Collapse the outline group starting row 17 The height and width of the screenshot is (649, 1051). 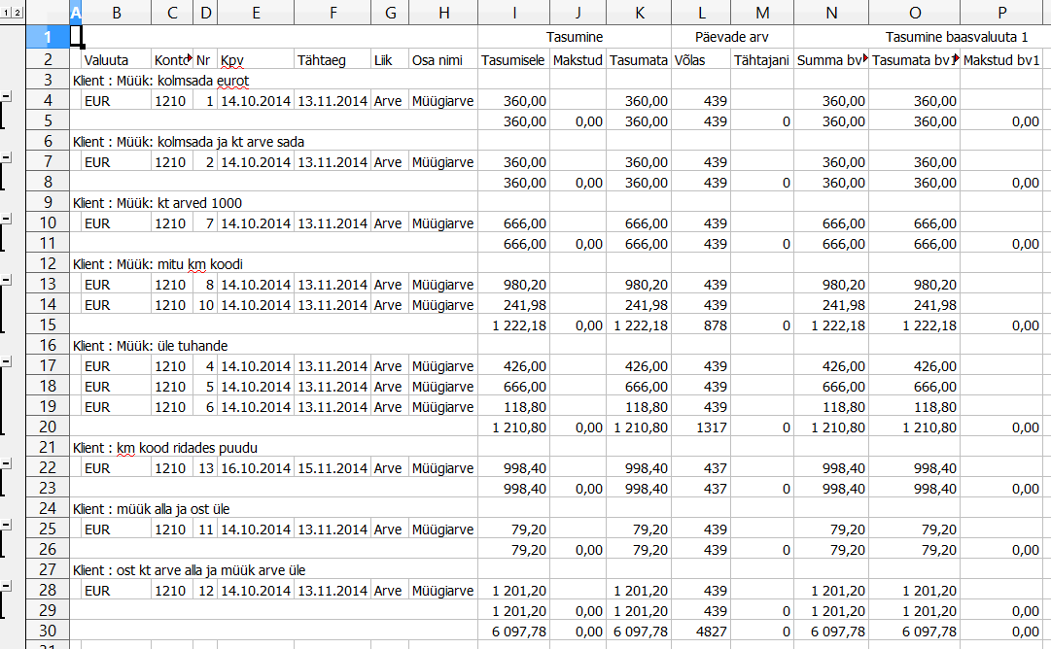click(6, 361)
